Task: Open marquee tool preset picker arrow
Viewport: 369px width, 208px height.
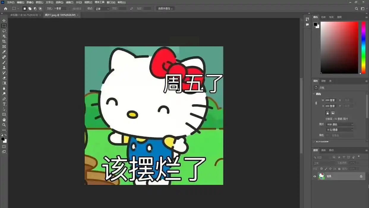Action: tap(18, 9)
